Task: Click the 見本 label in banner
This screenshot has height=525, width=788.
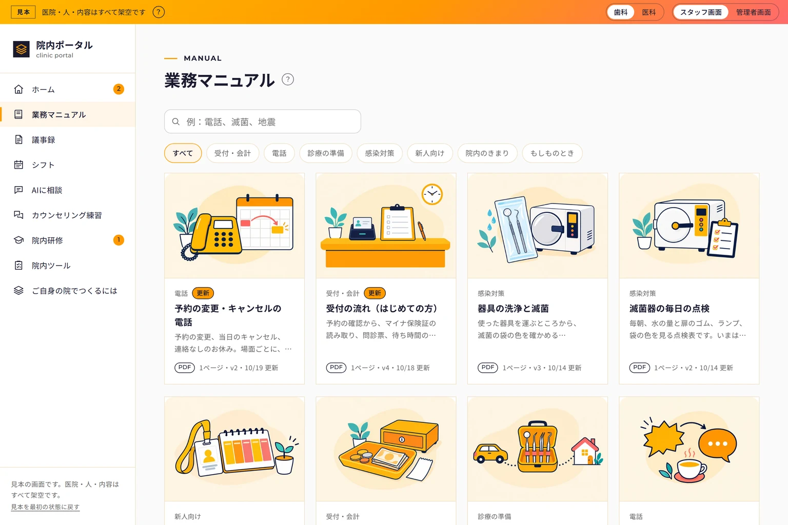Action: [x=23, y=12]
